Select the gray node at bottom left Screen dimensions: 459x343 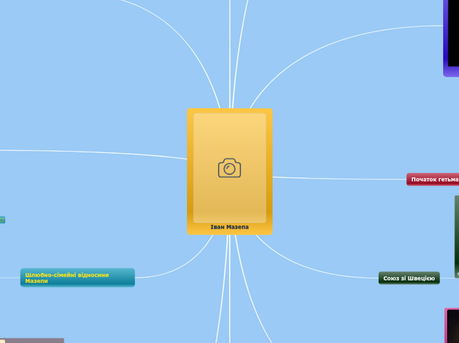34,340
